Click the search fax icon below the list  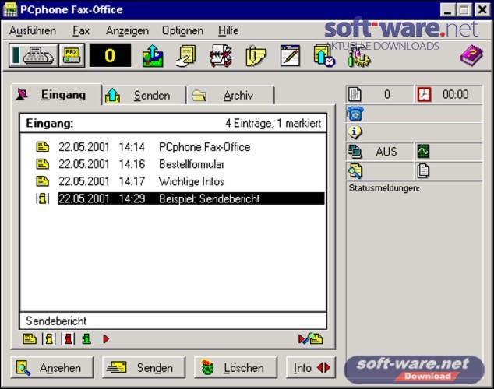311,338
